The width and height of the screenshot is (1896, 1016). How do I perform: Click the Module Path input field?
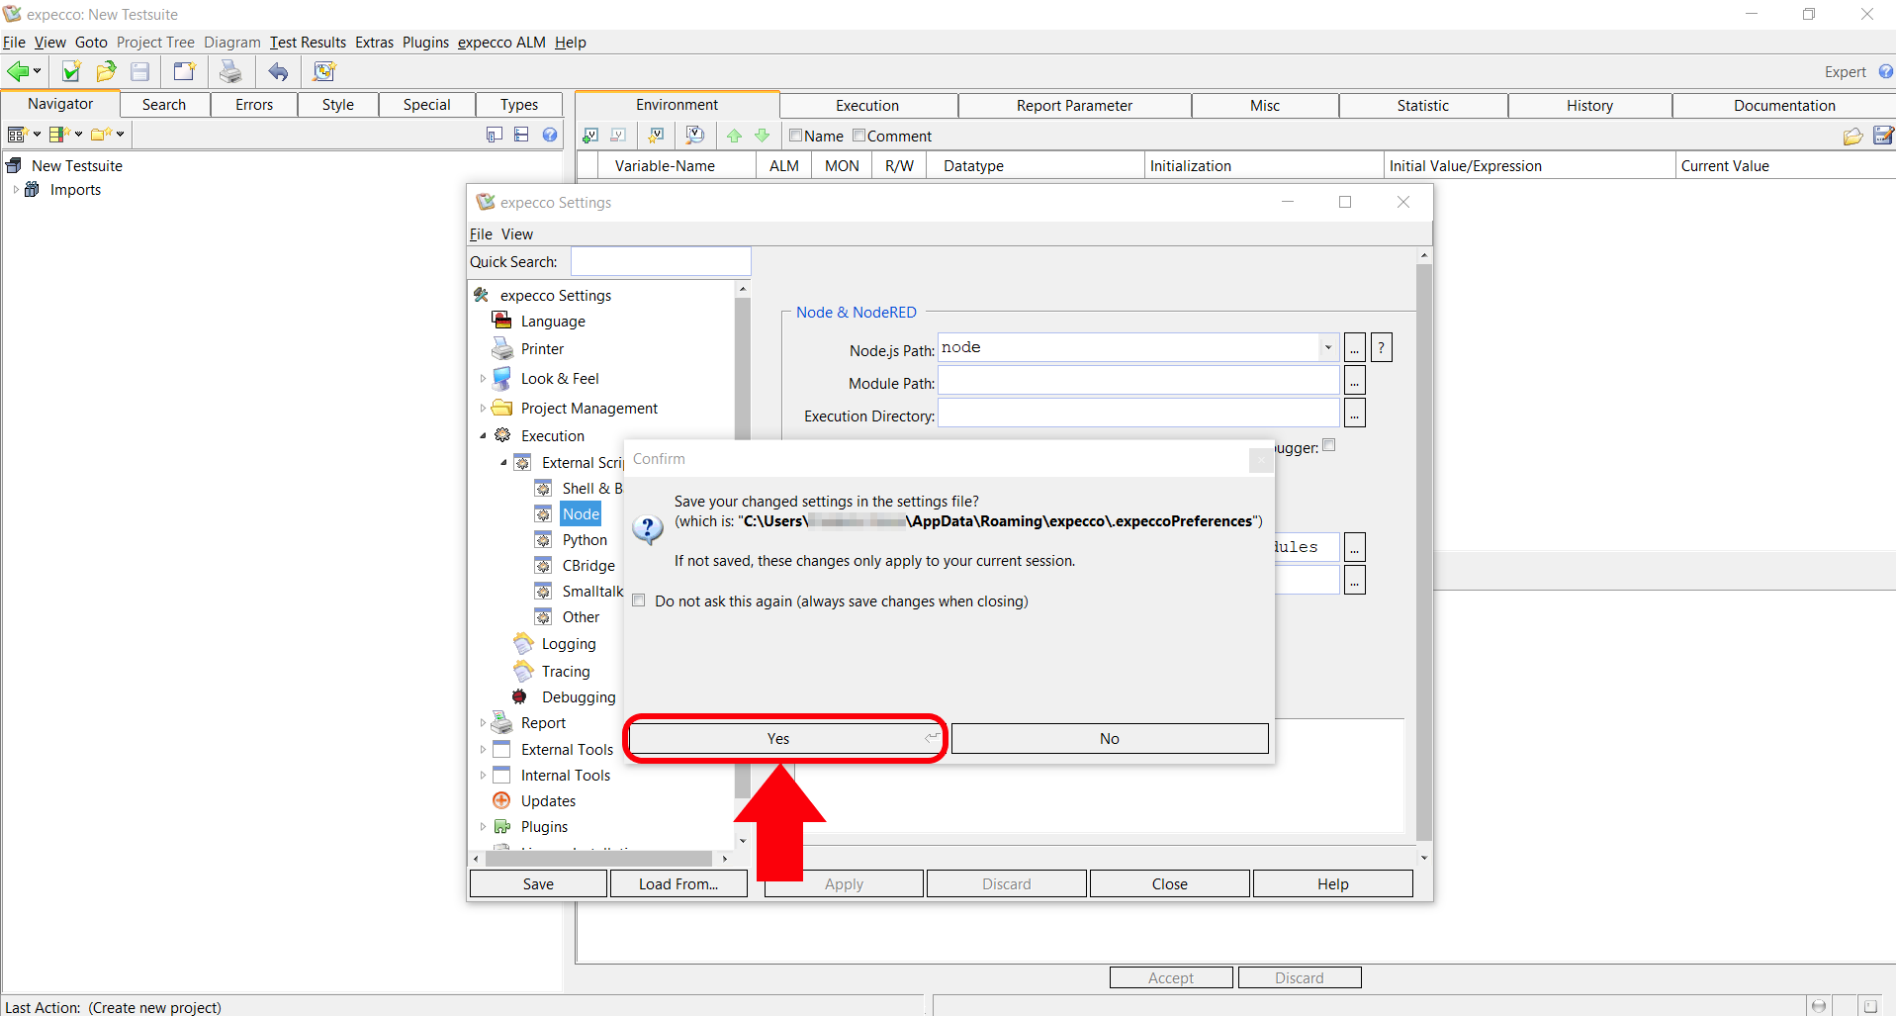pos(1137,383)
